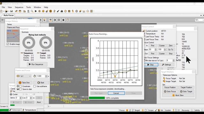This screenshot has height=114, width=204.
Task: Click the headset icon in main toolbar
Action: [x=88, y=11]
